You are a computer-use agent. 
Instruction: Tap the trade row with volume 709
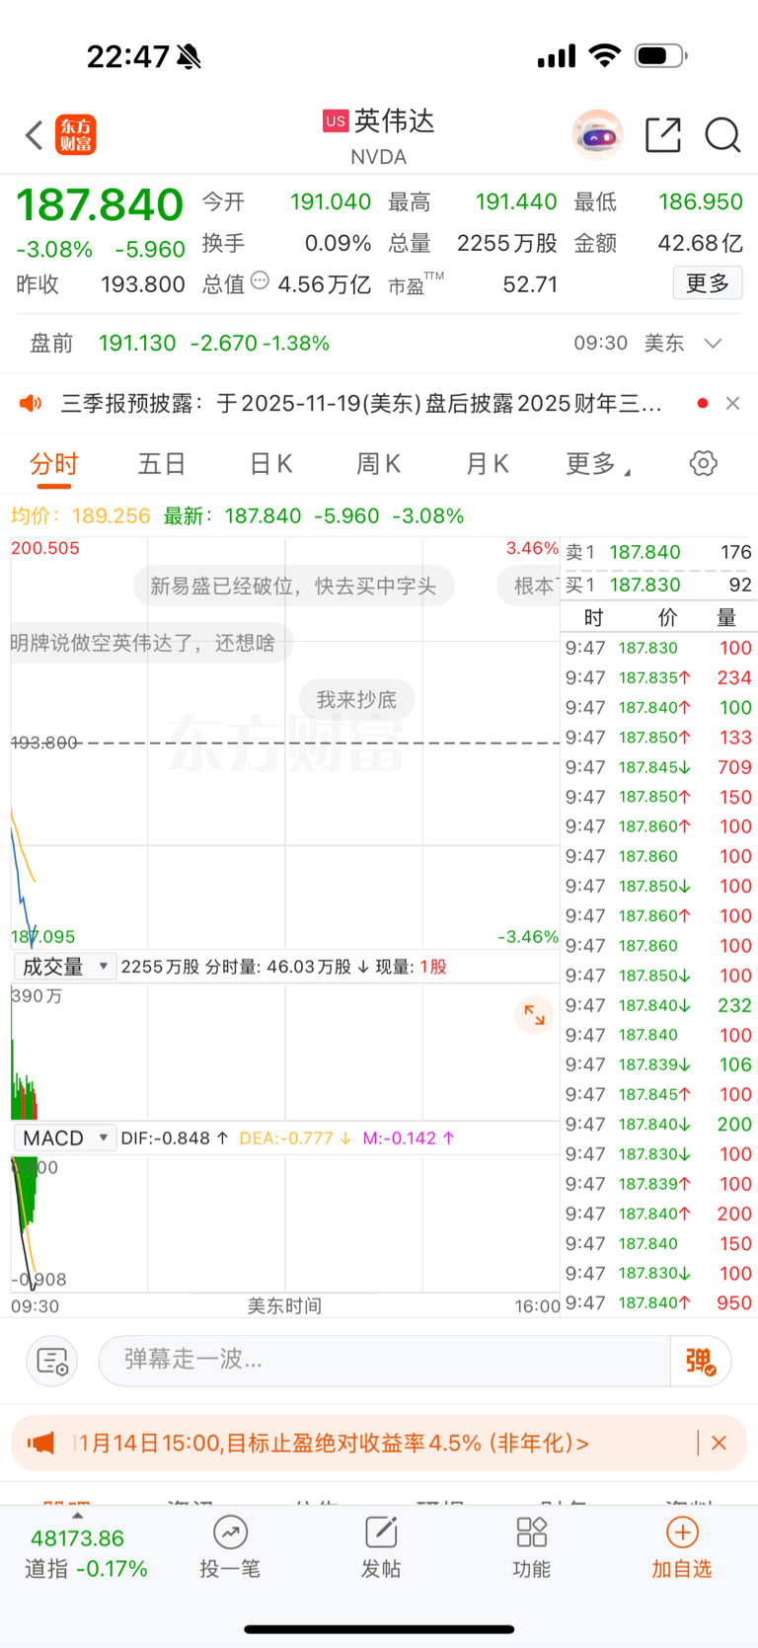coord(658,767)
